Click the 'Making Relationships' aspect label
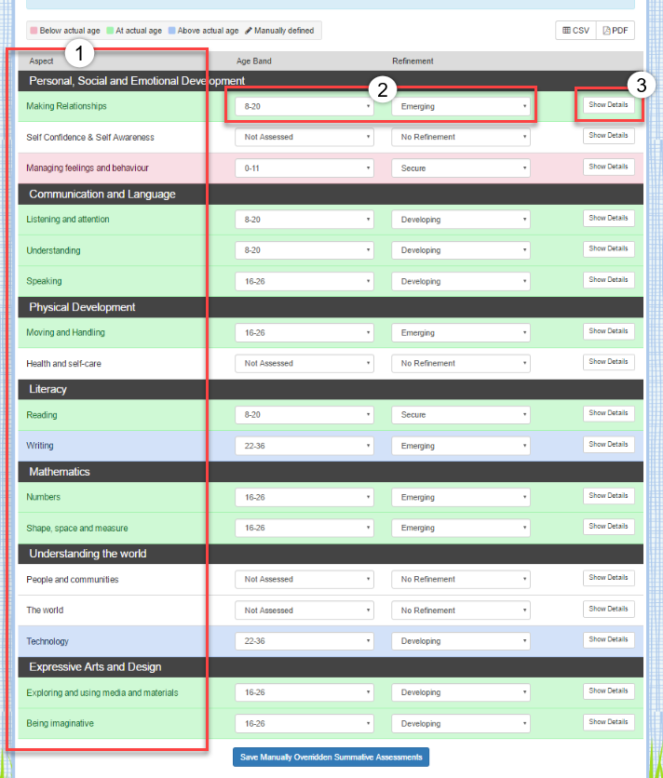Viewport: 663px width, 778px height. (x=66, y=106)
